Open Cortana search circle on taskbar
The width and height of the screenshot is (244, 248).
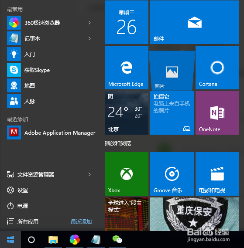point(31,239)
